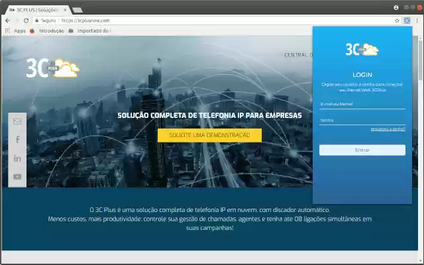Viewport: 424px width, 265px height.
Task: Open the Facebook sidebar icon
Action: click(x=18, y=140)
